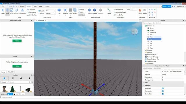Set toolbox background to None
The image size is (186, 104).
click(22, 94)
